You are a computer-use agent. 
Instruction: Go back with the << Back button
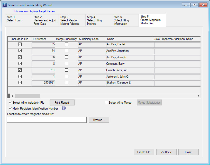pos(166,152)
